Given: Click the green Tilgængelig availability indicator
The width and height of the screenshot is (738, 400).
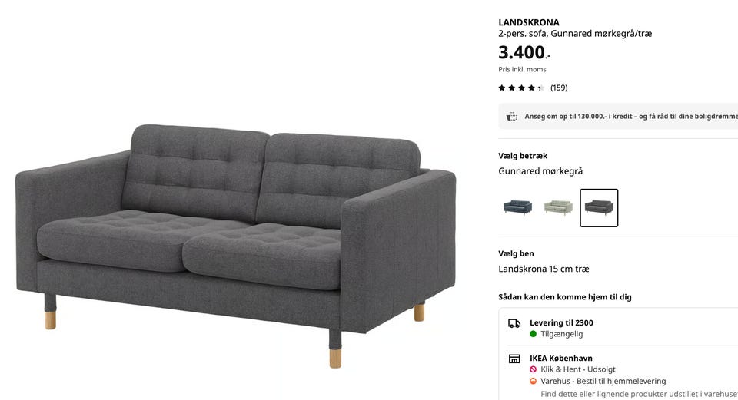Looking at the screenshot, I should coord(534,334).
